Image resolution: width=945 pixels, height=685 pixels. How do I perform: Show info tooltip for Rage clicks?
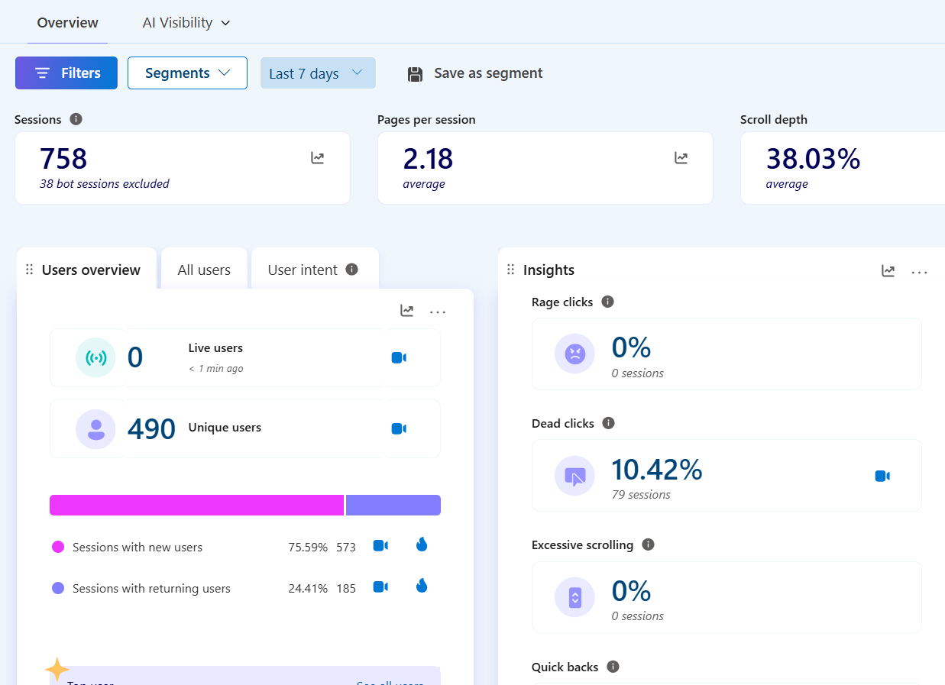(x=608, y=302)
